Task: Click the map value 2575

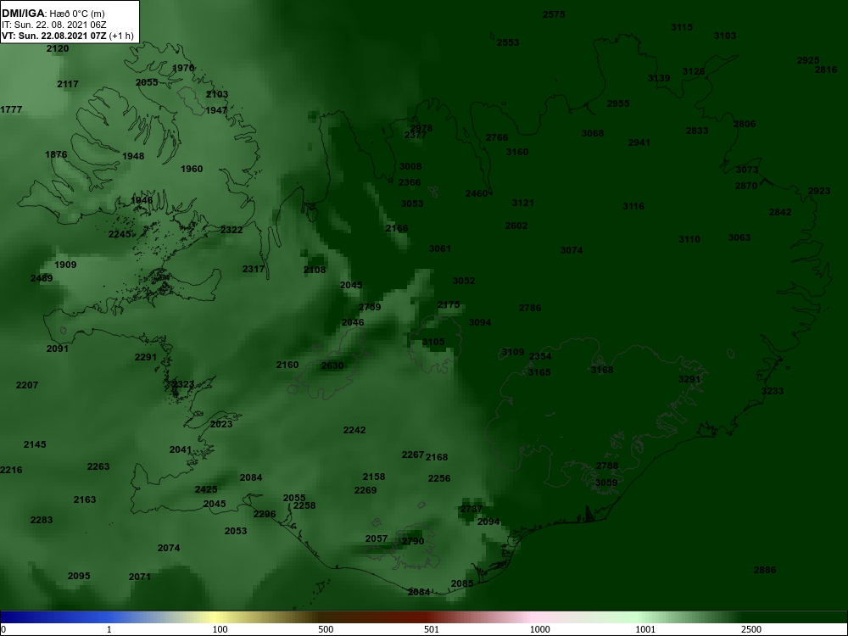Action: (554, 14)
